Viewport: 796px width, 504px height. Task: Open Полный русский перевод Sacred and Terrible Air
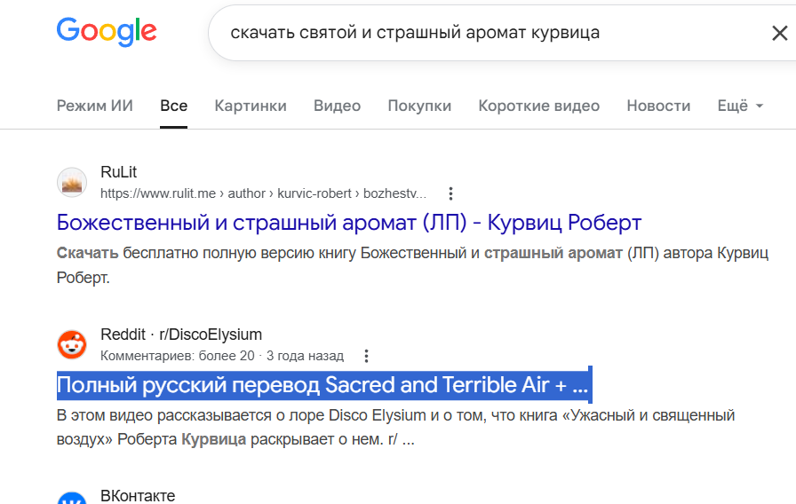coord(322,385)
